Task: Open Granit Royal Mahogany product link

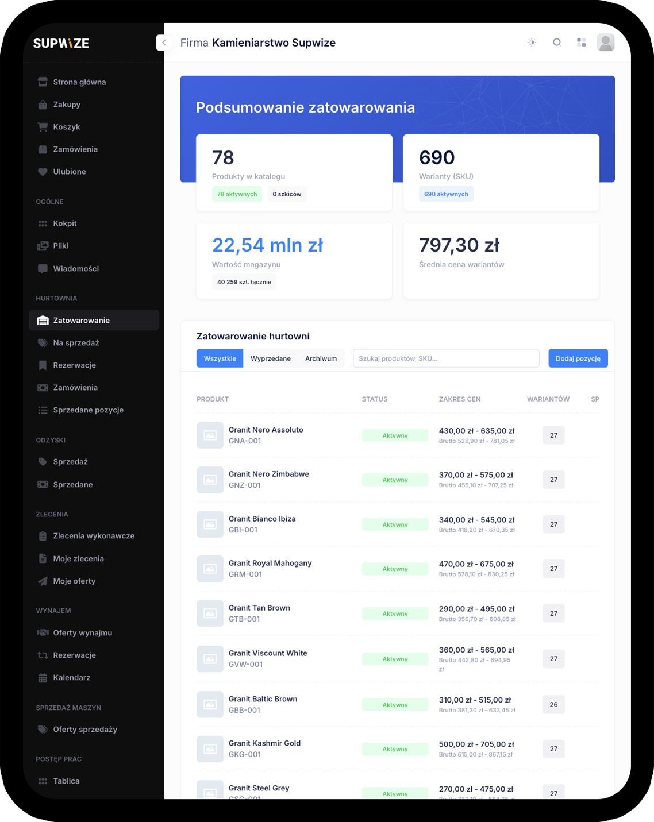Action: 270,563
